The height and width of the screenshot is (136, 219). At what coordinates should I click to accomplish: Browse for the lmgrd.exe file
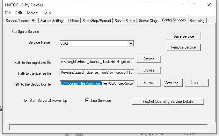(x=149, y=59)
